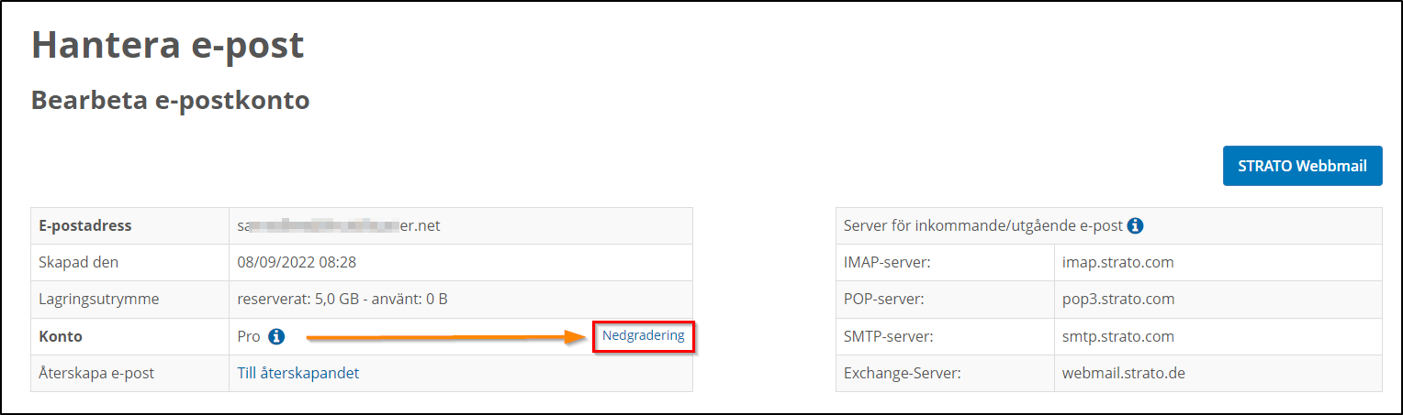
Task: Select the imap.strato.com server value
Action: point(1117,263)
